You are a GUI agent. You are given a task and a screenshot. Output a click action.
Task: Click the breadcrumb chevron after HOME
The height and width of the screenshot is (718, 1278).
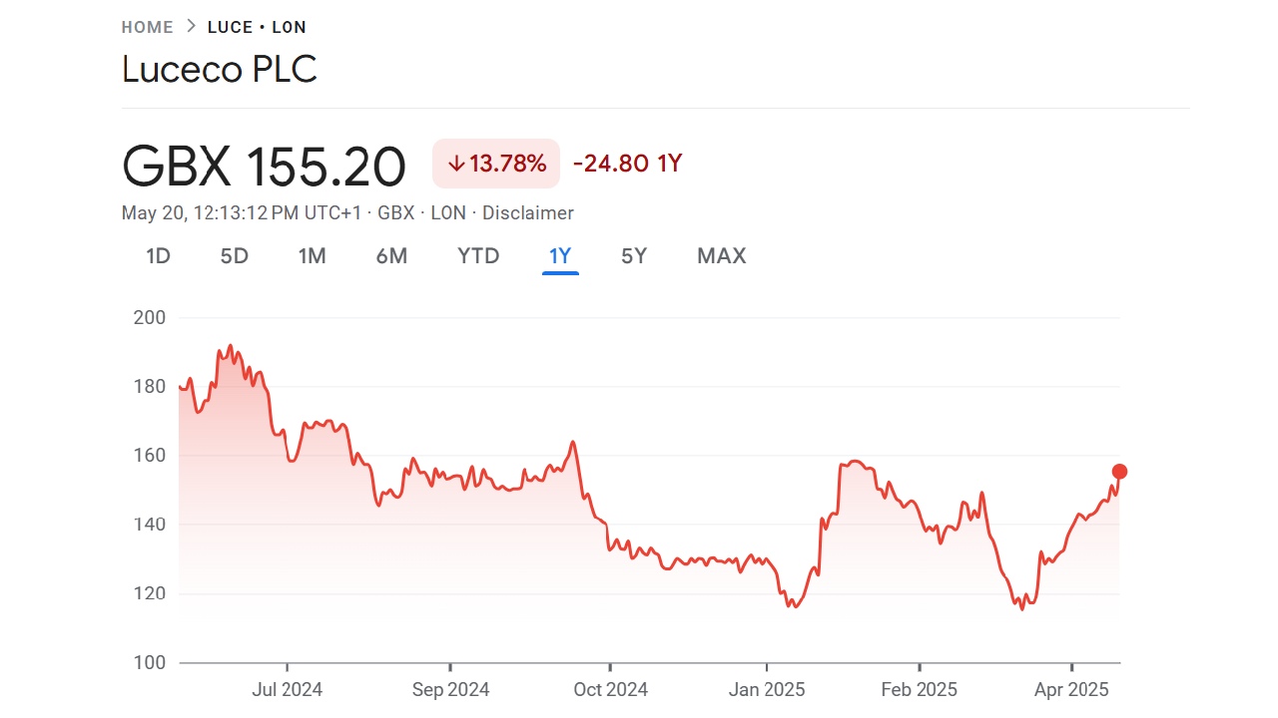189,27
